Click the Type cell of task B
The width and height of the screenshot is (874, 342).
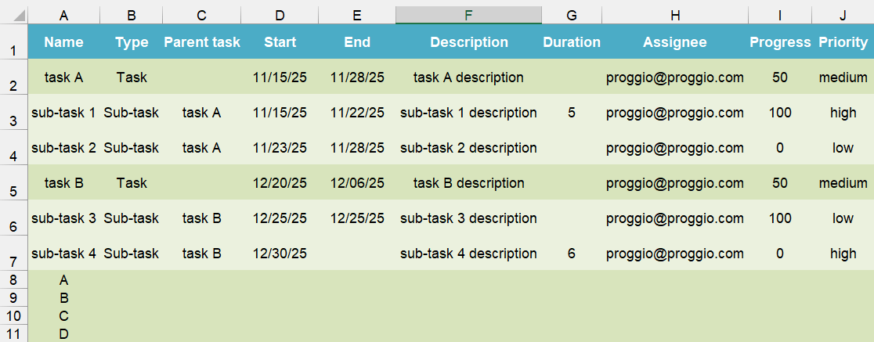click(x=131, y=182)
